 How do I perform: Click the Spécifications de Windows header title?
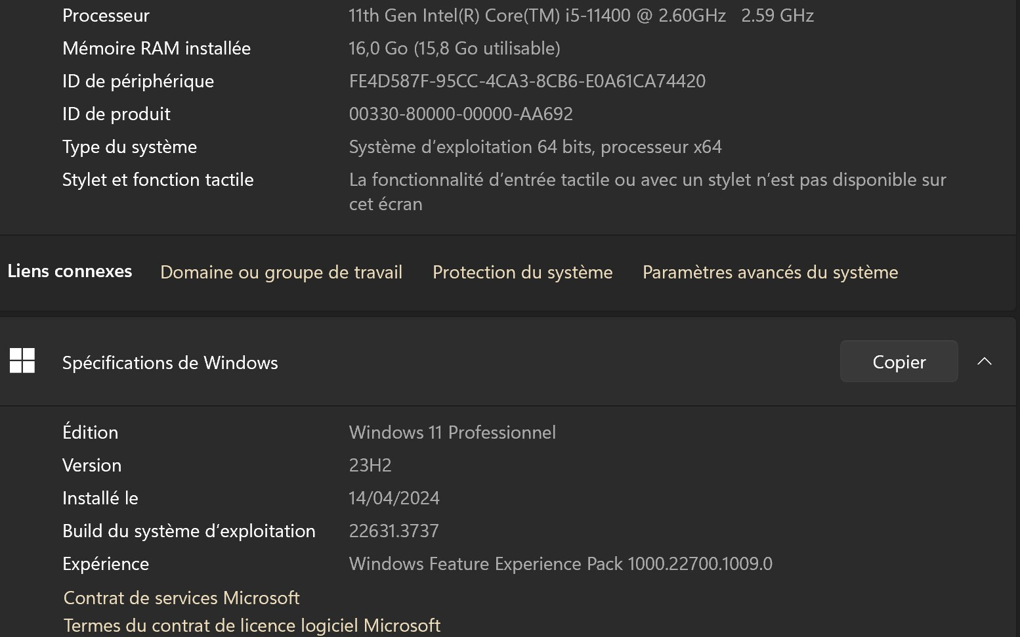tap(170, 362)
